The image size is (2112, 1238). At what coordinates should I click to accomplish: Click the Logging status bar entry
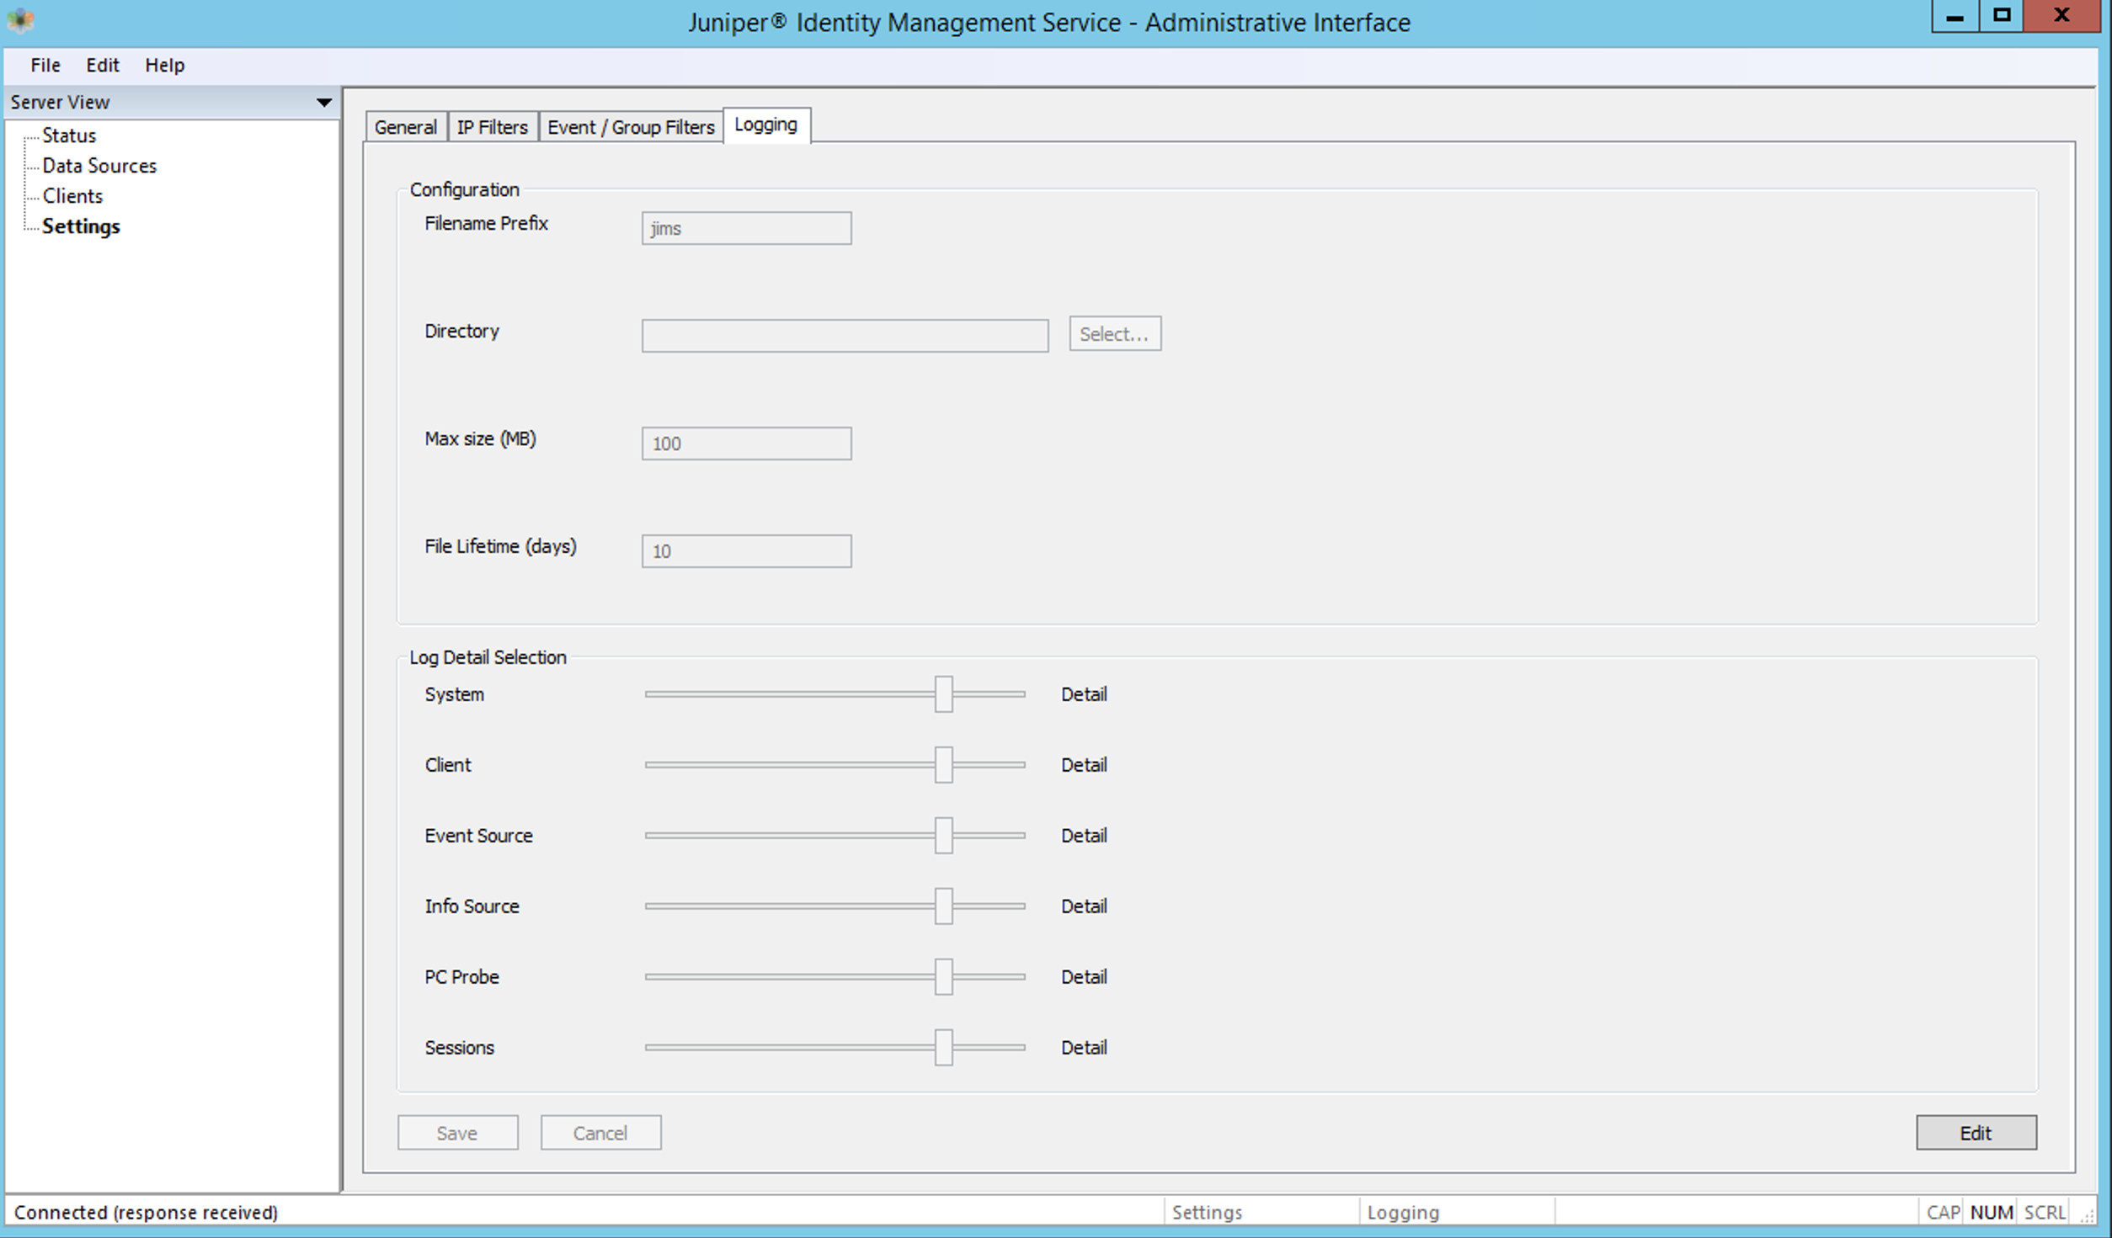point(1403,1213)
